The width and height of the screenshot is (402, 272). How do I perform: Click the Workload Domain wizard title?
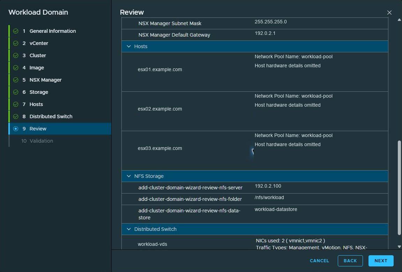coord(38,12)
